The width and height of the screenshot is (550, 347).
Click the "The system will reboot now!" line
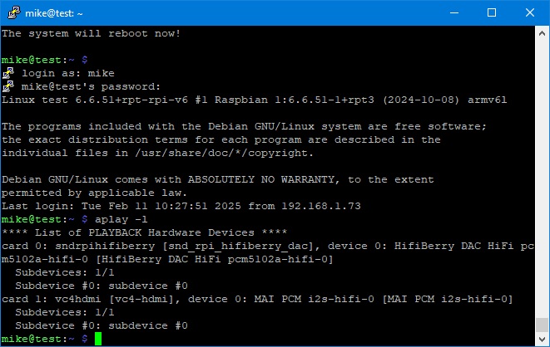pos(92,33)
